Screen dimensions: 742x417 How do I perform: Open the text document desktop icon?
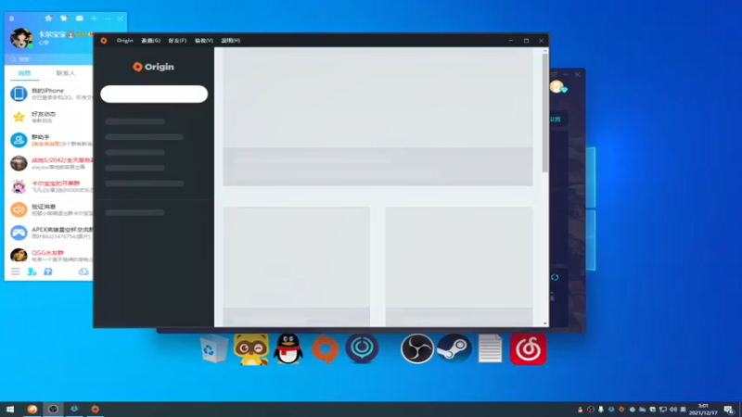490,349
